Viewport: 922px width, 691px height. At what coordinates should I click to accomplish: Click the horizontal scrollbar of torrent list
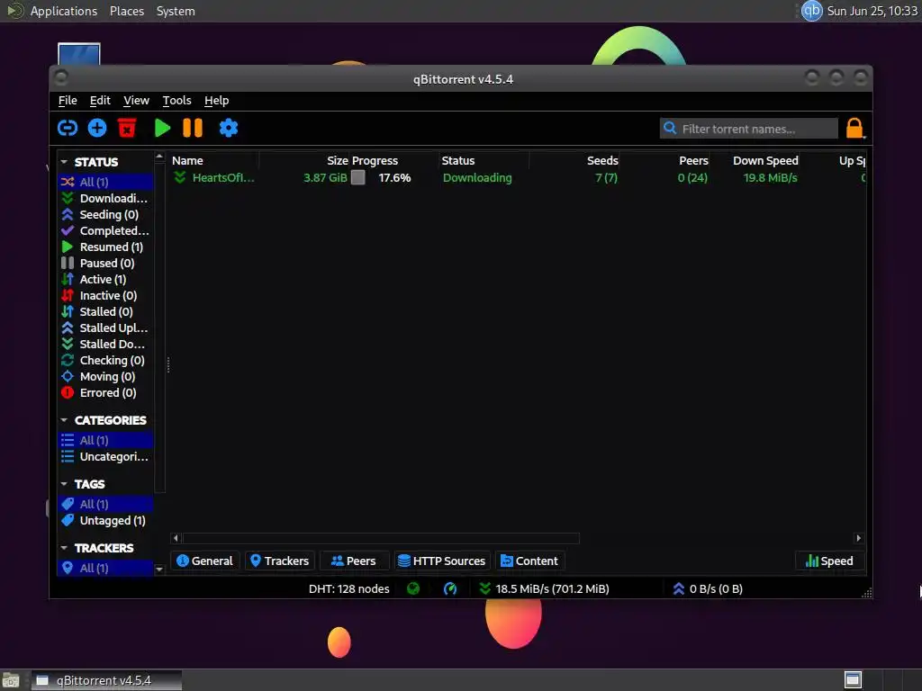pyautogui.click(x=382, y=538)
